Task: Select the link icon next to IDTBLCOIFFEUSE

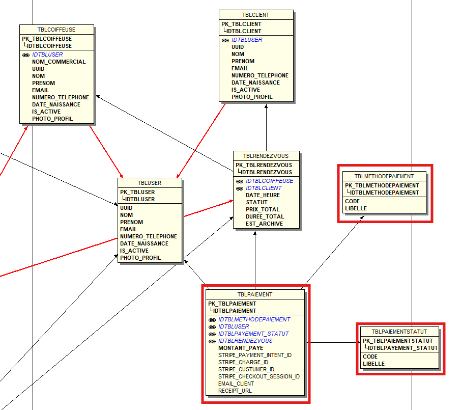Action: tap(239, 181)
